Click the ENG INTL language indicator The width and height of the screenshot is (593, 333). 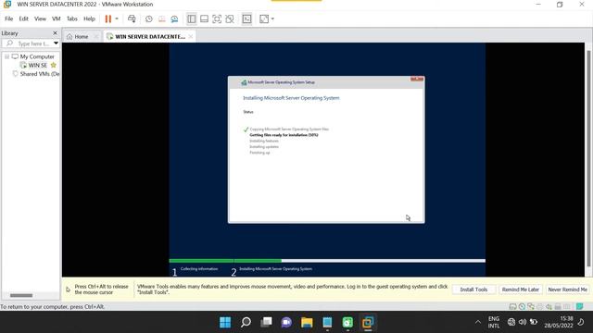[494, 322]
